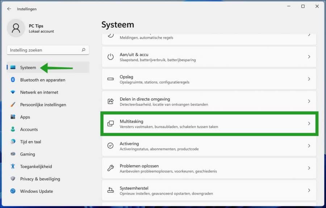This screenshot has width=326, height=208.
Task: Open the Accounts settings page
Action: pyautogui.click(x=48, y=129)
